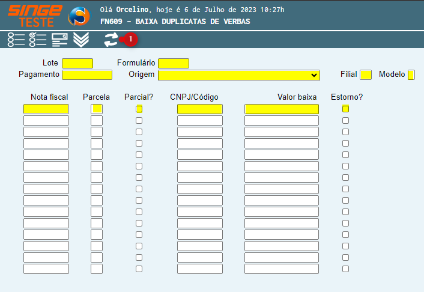Click the checklist icon in toolbar
Viewport: 424px width, 292px height.
38,40
